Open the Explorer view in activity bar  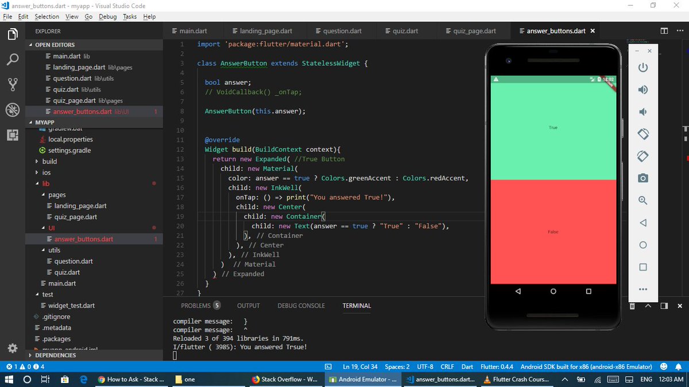(12, 35)
